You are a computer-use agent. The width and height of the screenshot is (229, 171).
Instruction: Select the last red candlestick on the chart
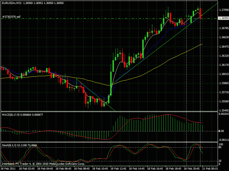tap(200, 13)
